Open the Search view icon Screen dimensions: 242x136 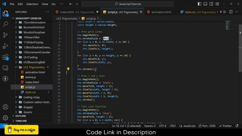tap(5, 24)
